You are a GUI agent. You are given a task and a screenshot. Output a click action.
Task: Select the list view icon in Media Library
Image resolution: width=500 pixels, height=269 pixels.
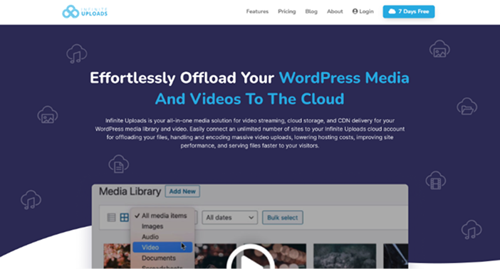point(111,217)
